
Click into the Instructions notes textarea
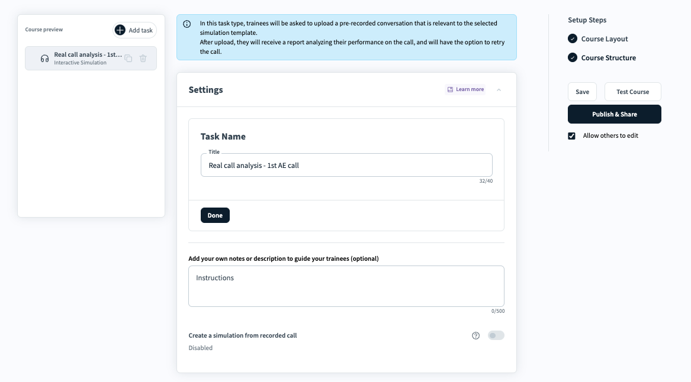point(346,286)
